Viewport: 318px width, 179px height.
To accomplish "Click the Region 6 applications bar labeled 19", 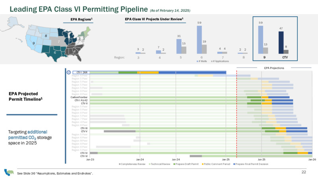I will [204, 49].
